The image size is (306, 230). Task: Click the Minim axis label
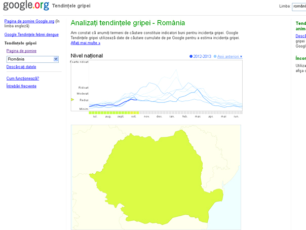[84, 109]
